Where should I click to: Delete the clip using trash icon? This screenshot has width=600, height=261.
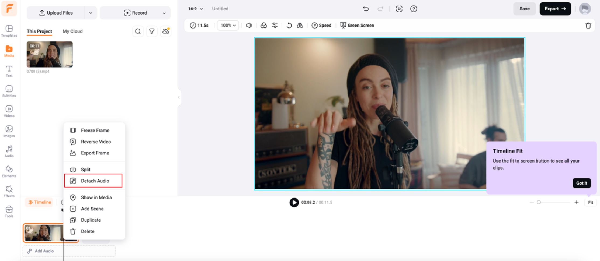588,25
